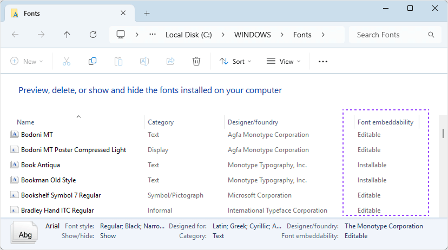This screenshot has width=448, height=250.
Task: Click WINDOWS breadcrumb in address bar
Action: (253, 35)
